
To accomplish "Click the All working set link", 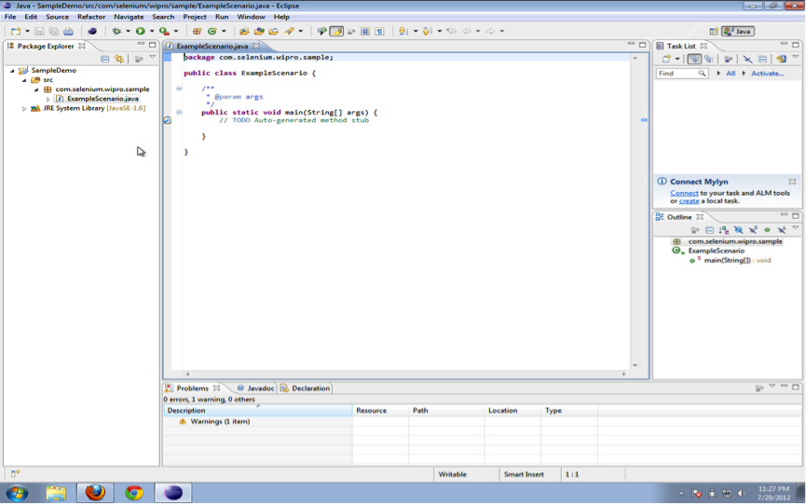I will coord(731,74).
